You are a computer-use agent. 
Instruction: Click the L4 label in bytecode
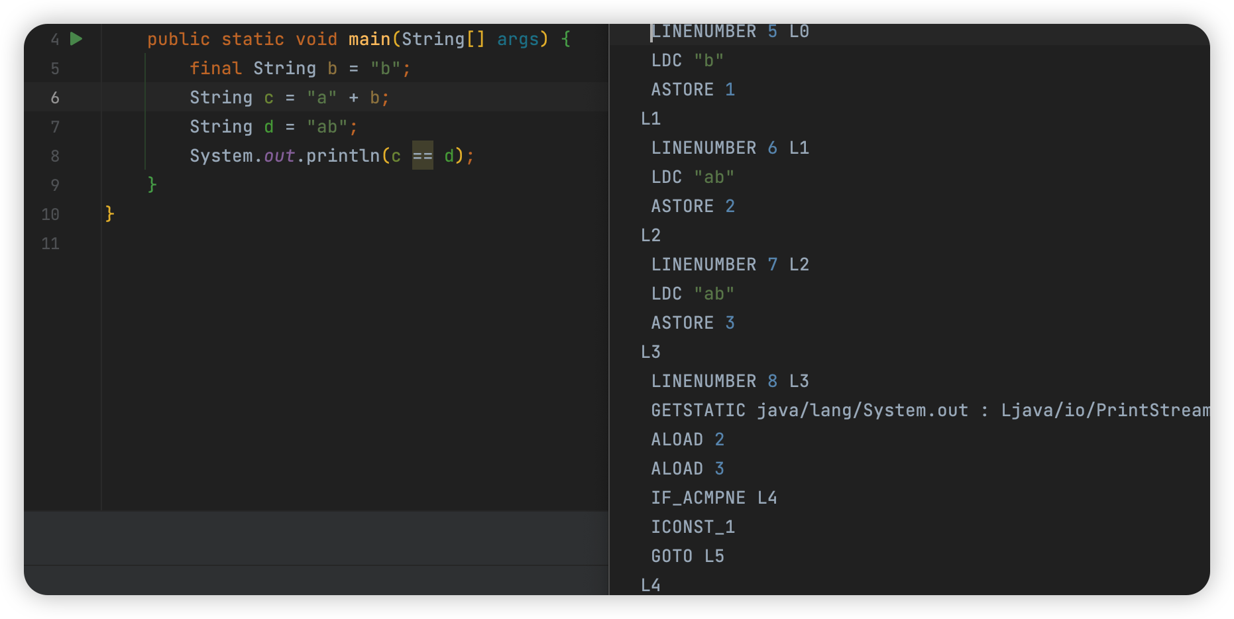651,585
